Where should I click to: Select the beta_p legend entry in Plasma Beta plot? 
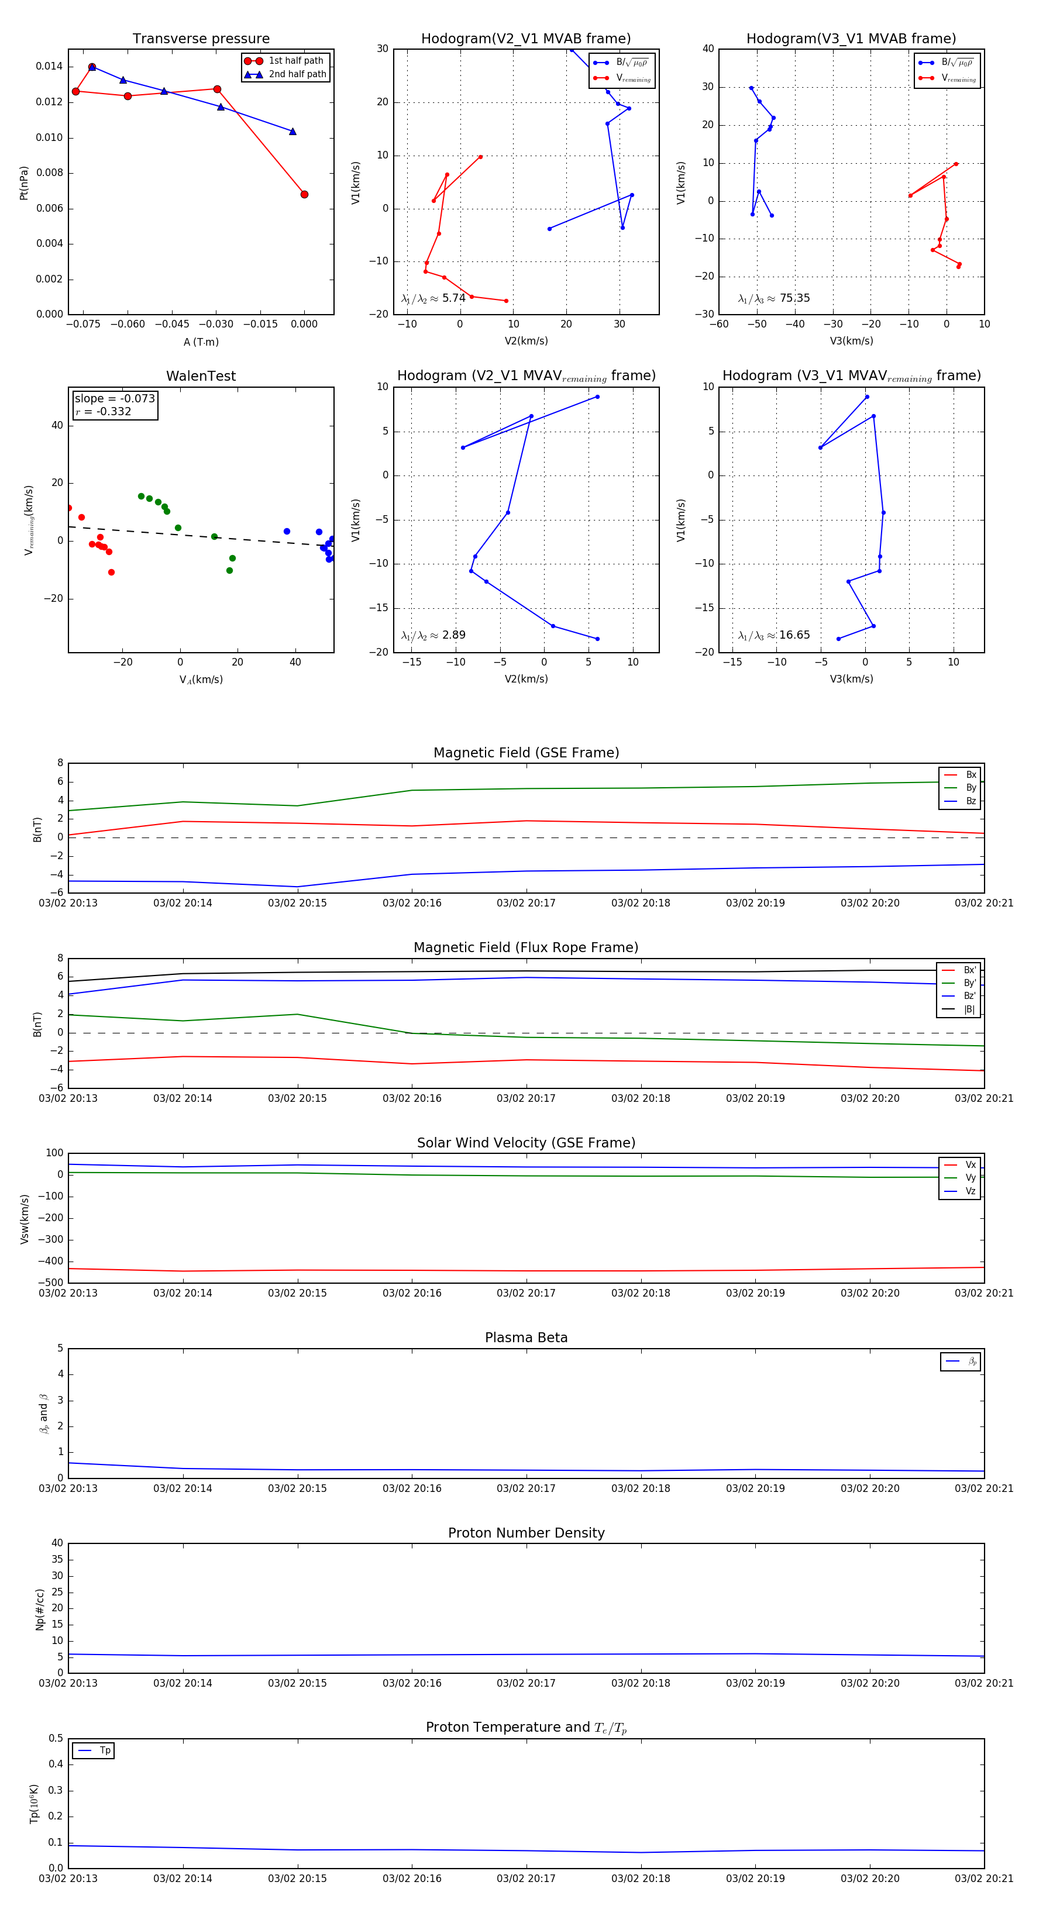pos(961,1362)
